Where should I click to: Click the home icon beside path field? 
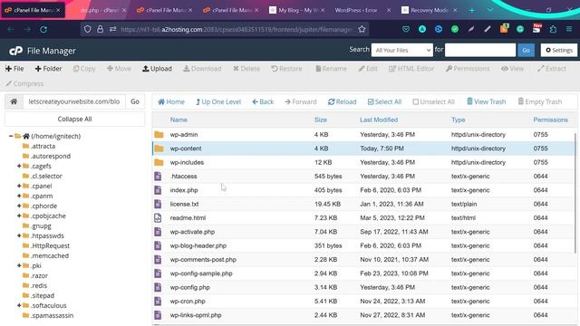pyautogui.click(x=14, y=101)
